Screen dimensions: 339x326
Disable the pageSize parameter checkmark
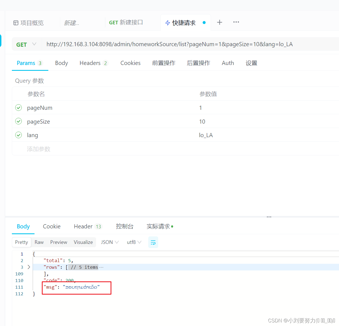[x=18, y=121]
